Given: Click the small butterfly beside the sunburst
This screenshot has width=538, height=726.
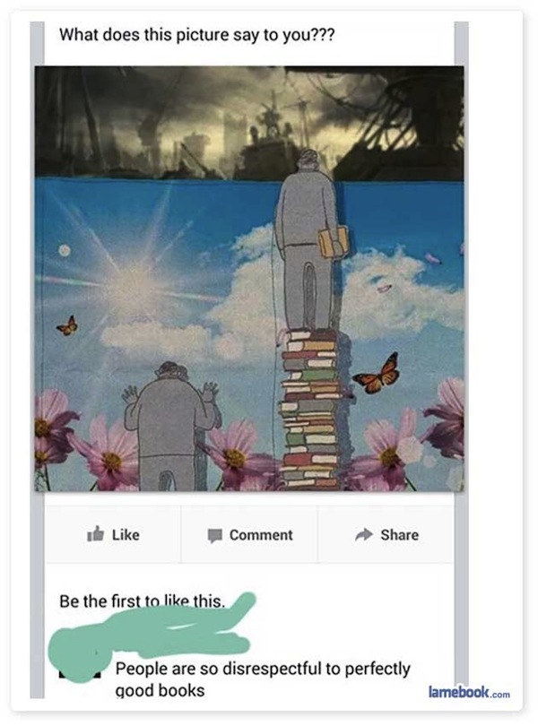Looking at the screenshot, I should (x=67, y=325).
